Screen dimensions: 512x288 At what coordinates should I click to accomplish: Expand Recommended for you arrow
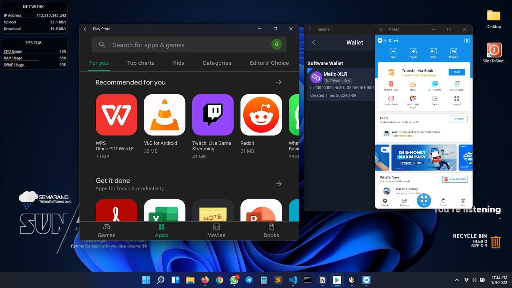pyautogui.click(x=279, y=82)
